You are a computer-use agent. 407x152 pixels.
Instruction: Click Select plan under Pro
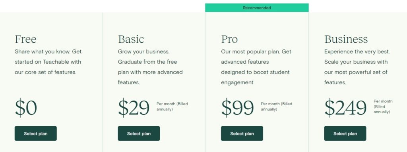tap(242, 133)
